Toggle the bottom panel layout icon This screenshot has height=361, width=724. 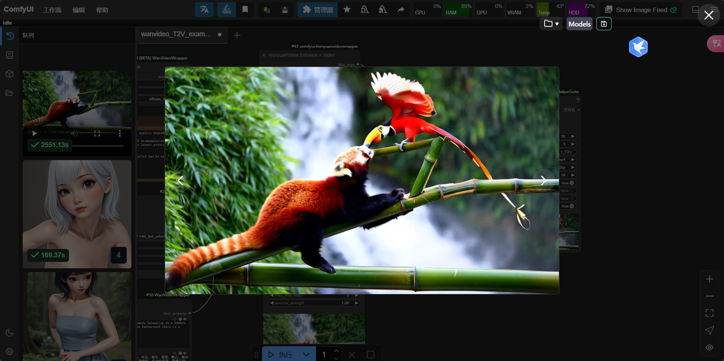click(x=696, y=9)
